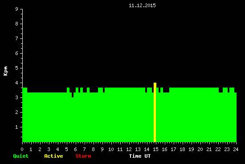The image size is (245, 164).
Task: Click the Kpm vertical axis label
Action: coord(5,71)
